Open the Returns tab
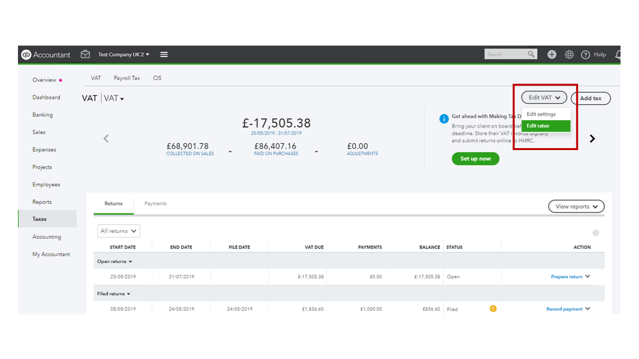 click(x=113, y=204)
